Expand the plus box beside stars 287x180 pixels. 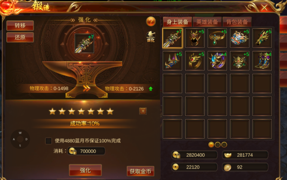(x=143, y=111)
